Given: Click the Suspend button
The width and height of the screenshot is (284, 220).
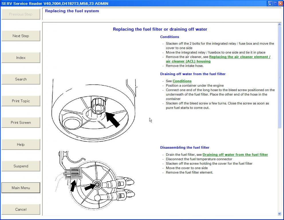Looking at the screenshot, I should click(21, 166).
